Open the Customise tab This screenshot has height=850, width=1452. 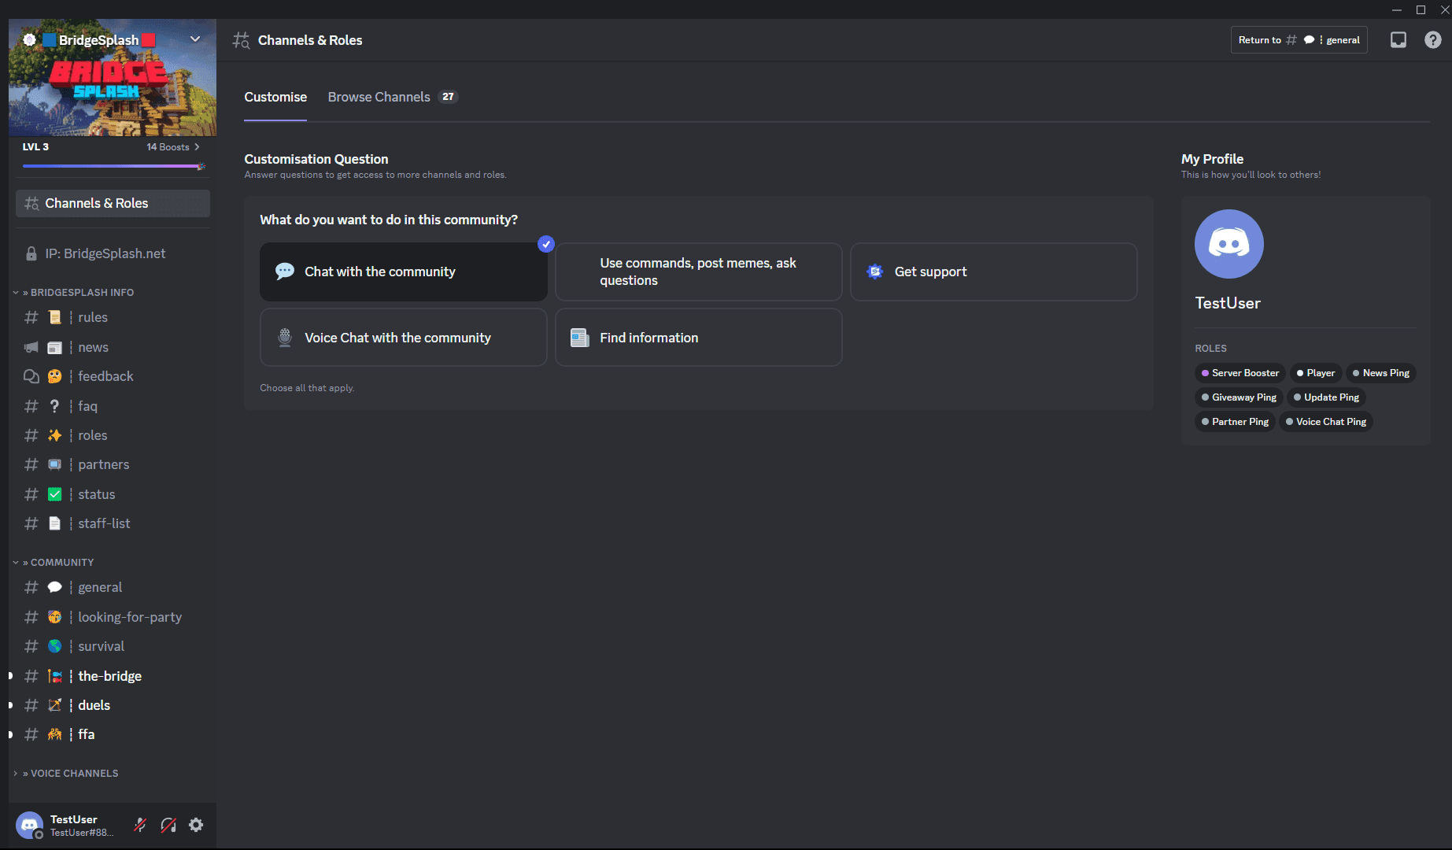coord(275,97)
